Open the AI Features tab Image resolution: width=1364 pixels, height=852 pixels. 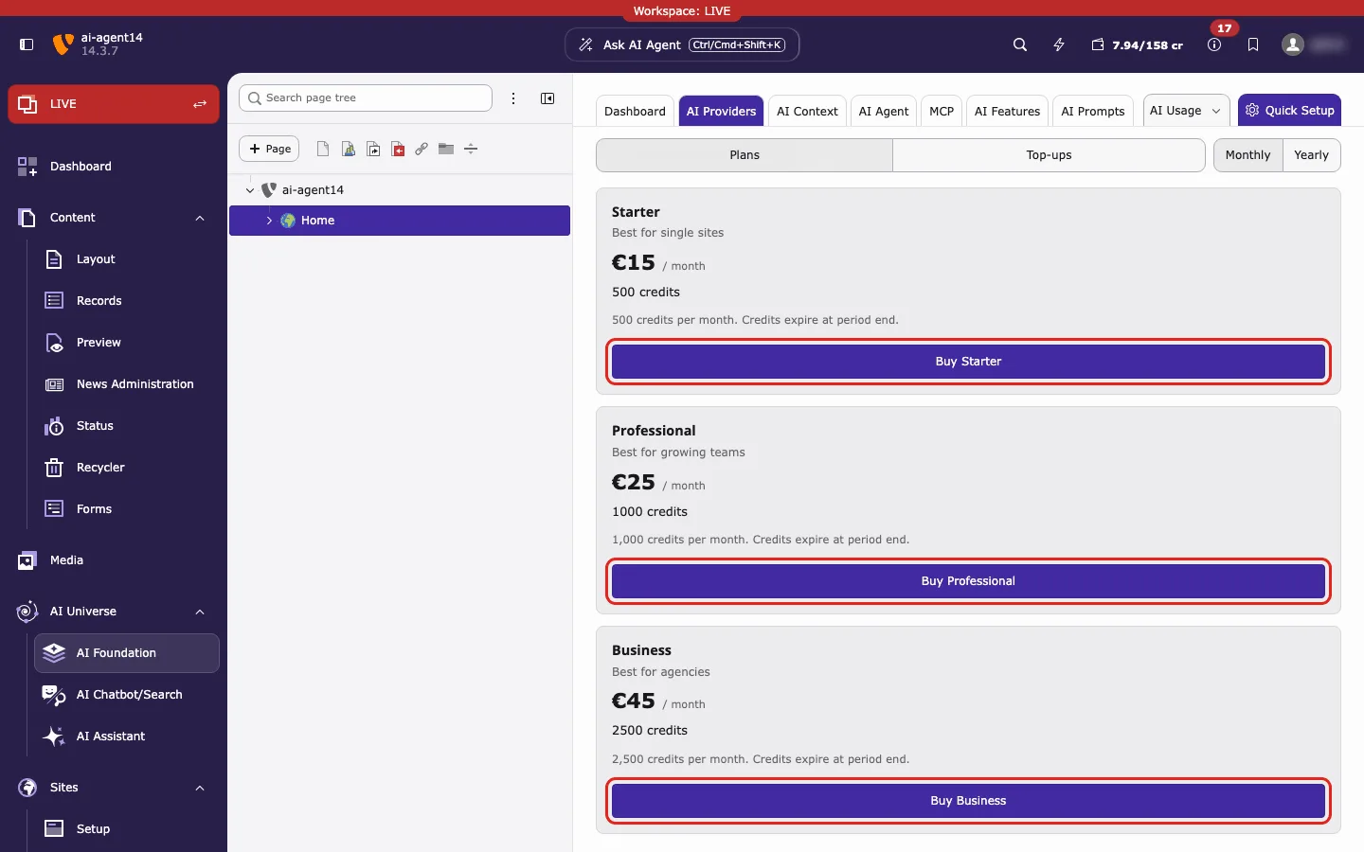click(x=1007, y=111)
